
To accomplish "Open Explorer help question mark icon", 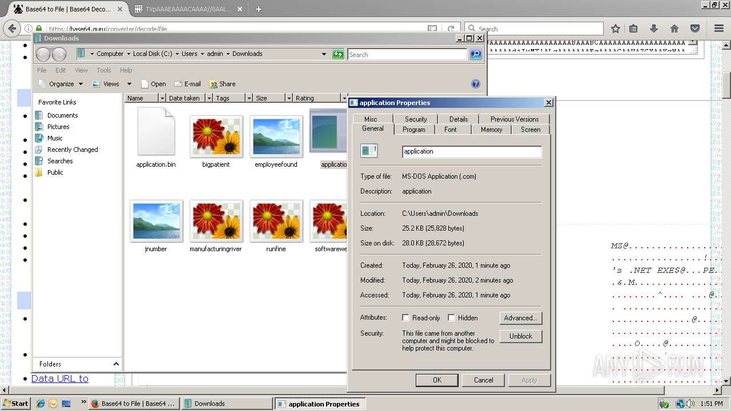I will [x=476, y=84].
